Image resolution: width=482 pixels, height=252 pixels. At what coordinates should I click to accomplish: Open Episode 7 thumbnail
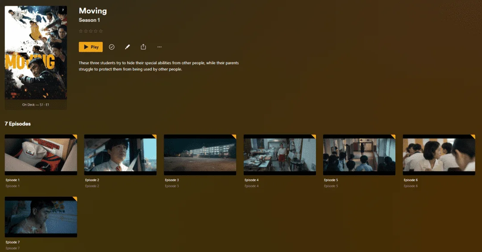tap(41, 217)
